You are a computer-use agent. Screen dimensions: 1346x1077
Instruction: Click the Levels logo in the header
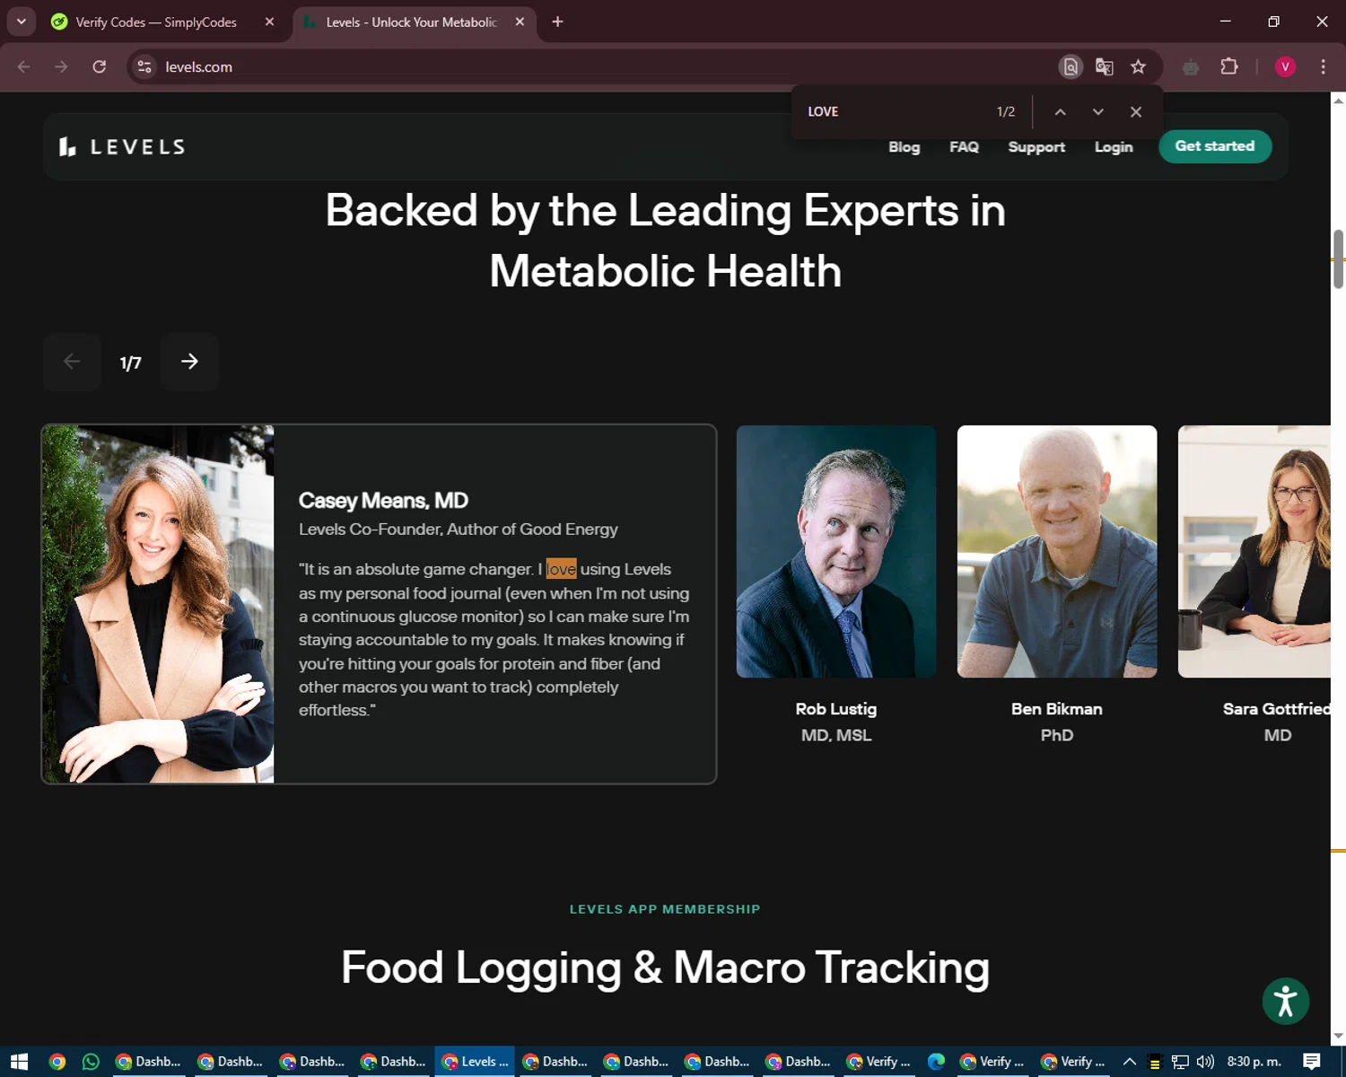click(x=122, y=147)
